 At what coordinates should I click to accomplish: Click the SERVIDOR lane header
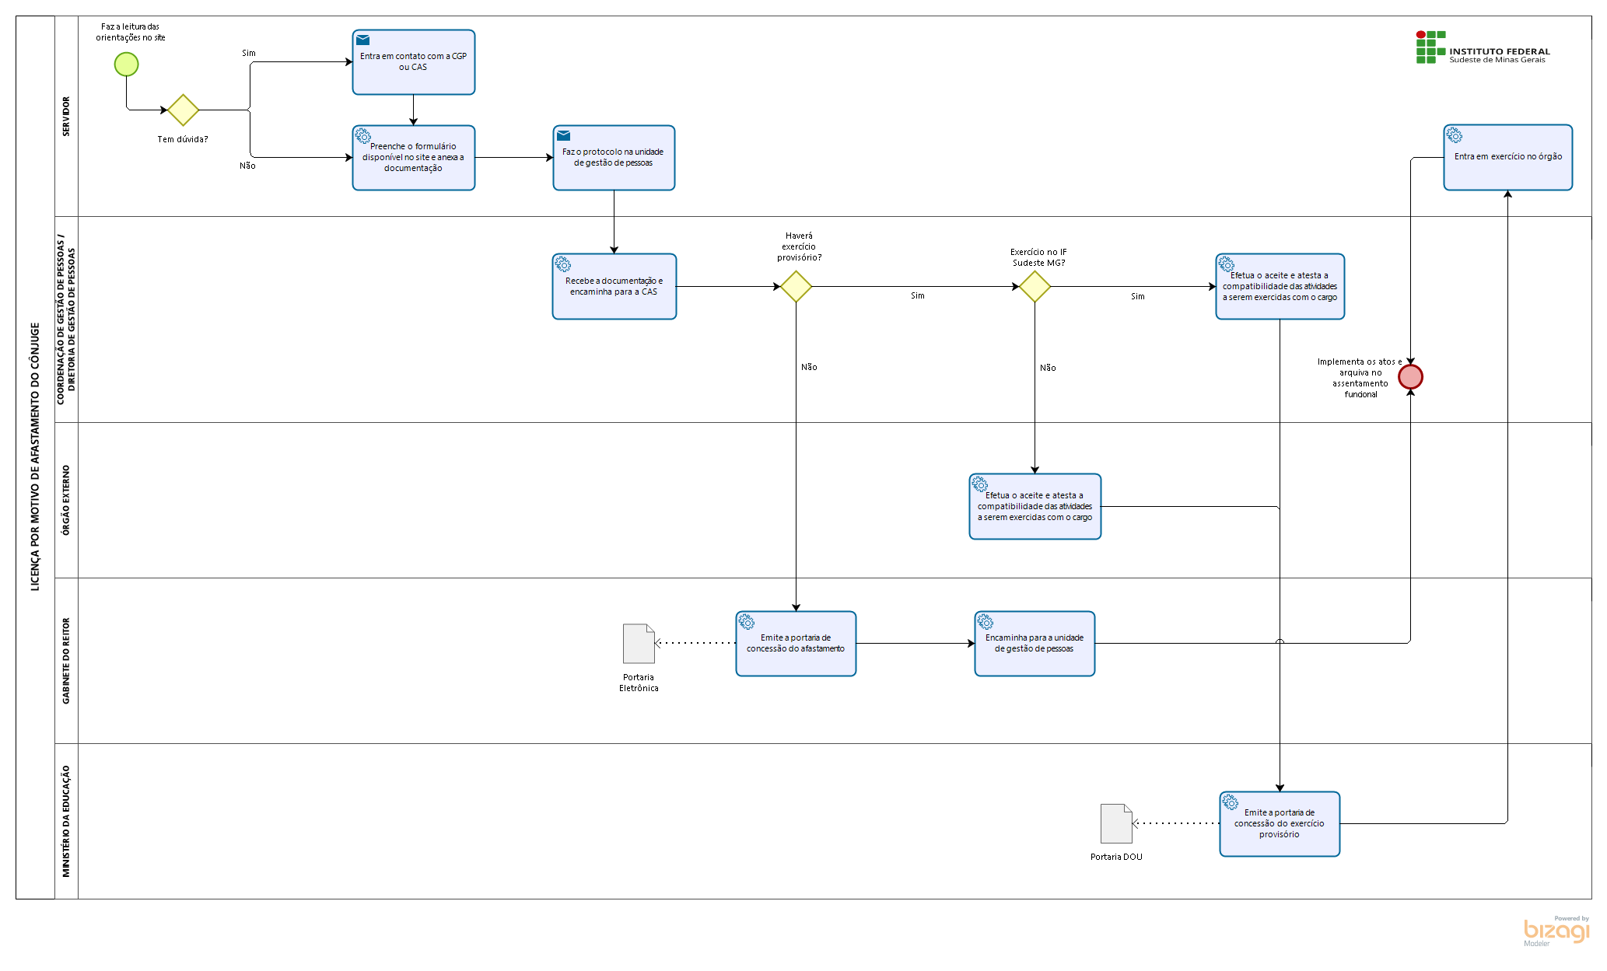point(66,117)
